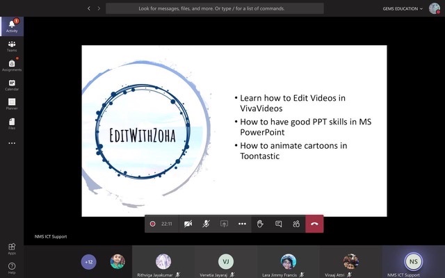Toggle the camera on
This screenshot has width=445, height=278.
click(188, 224)
